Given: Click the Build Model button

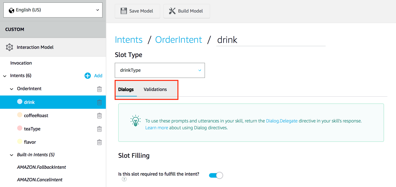Looking at the screenshot, I should (187, 11).
